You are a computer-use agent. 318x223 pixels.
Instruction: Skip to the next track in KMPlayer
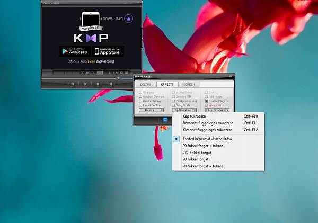(111, 84)
